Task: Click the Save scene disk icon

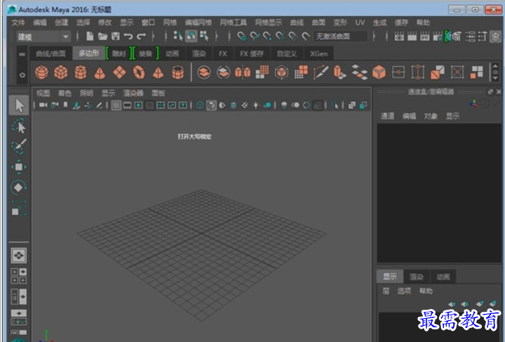Action: (x=115, y=37)
